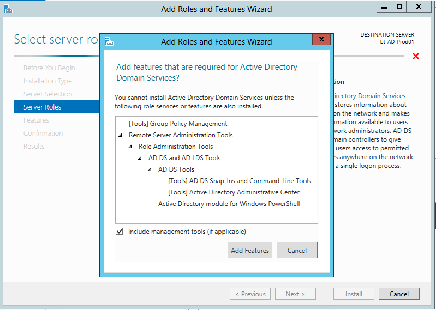
Task: Collapse AD DS and AD LDS Tools
Action: pos(140,158)
